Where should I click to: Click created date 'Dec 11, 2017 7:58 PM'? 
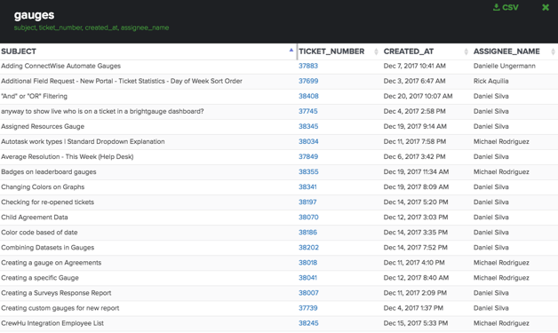(x=415, y=141)
